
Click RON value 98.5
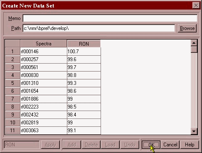[x=84, y=107]
